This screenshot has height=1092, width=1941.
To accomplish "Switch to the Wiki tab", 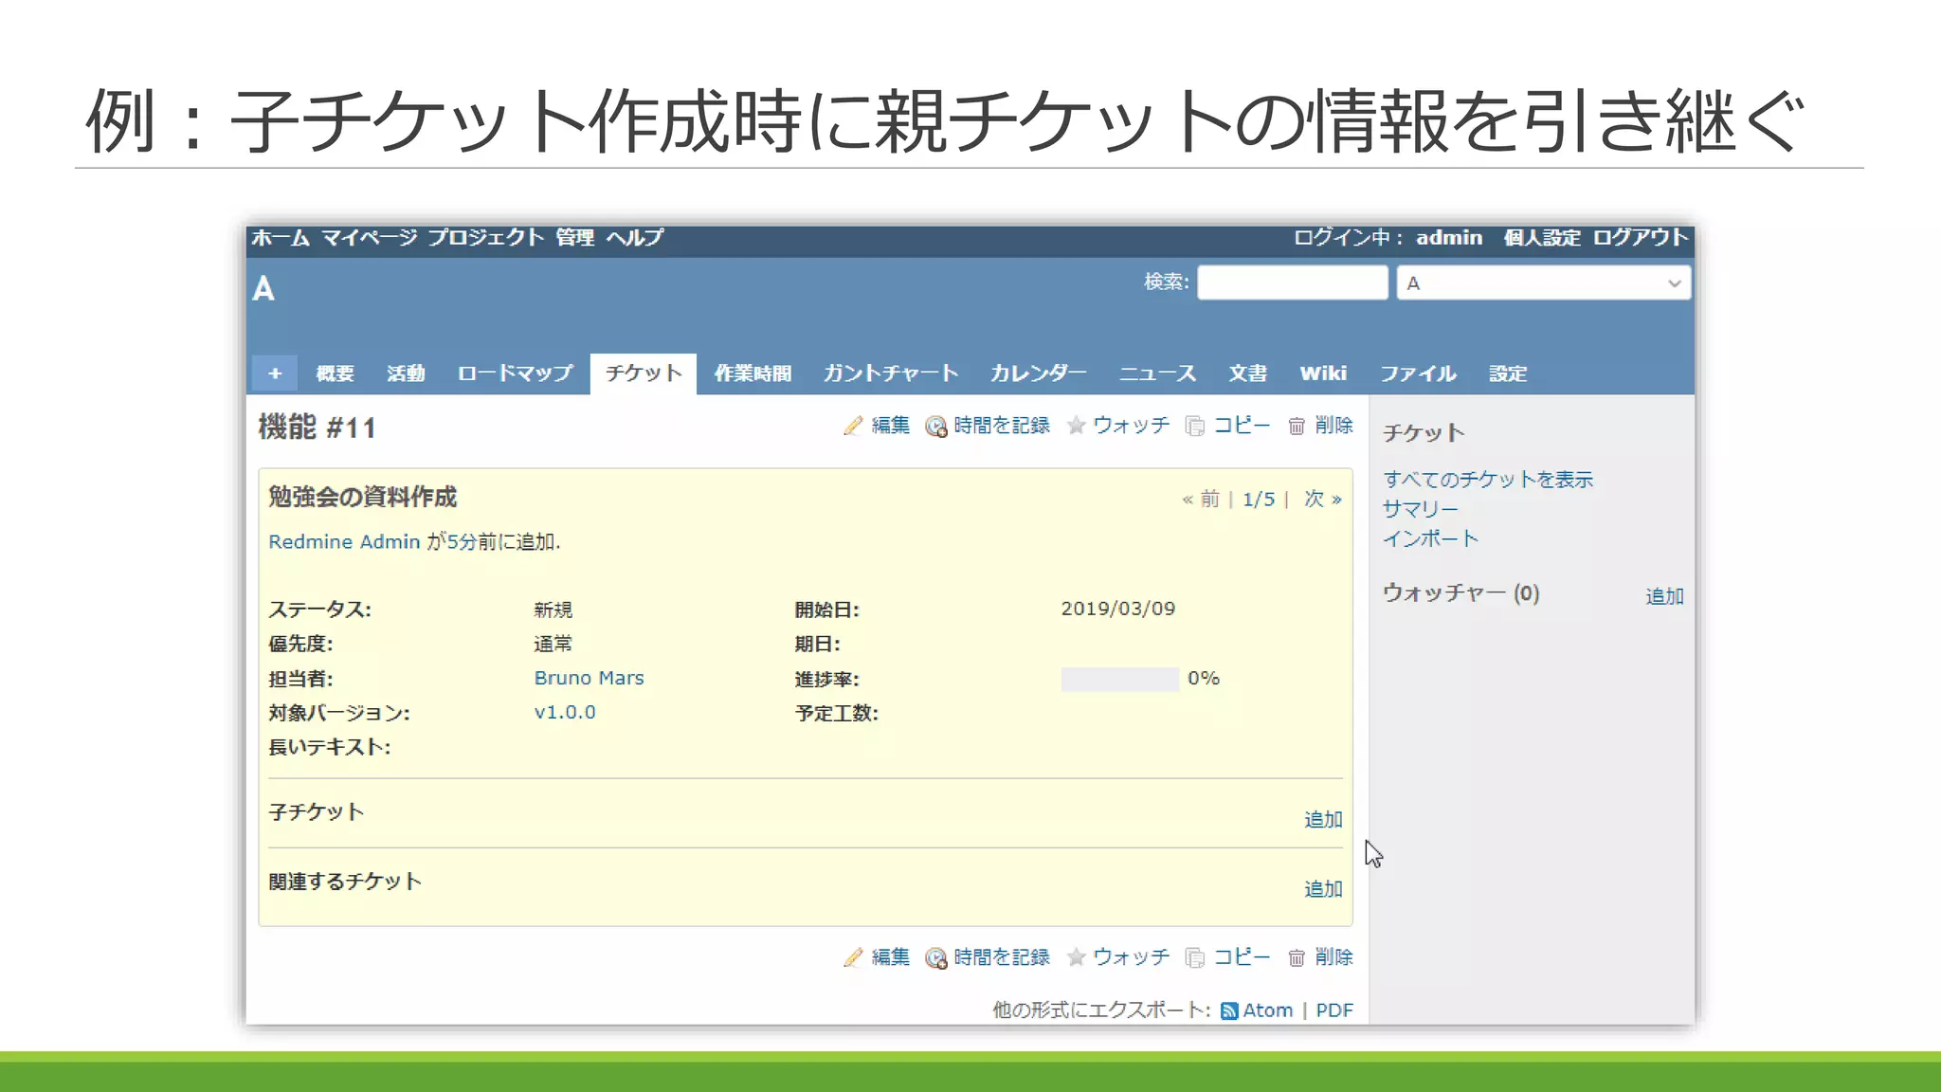I will click(x=1323, y=373).
